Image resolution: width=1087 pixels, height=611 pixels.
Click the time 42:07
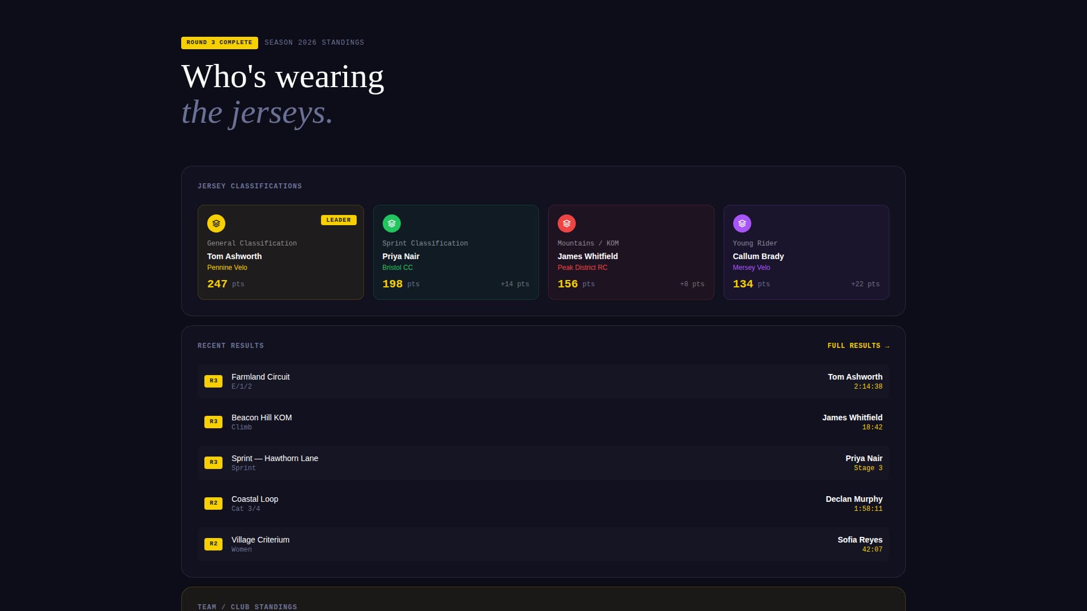coord(872,550)
